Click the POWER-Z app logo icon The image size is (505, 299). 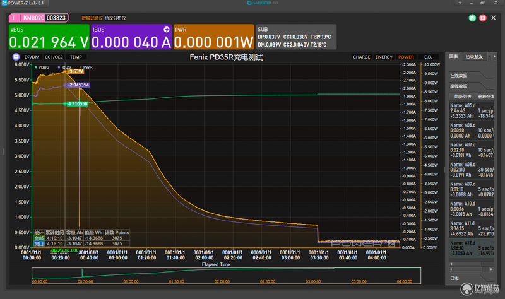click(4, 3)
